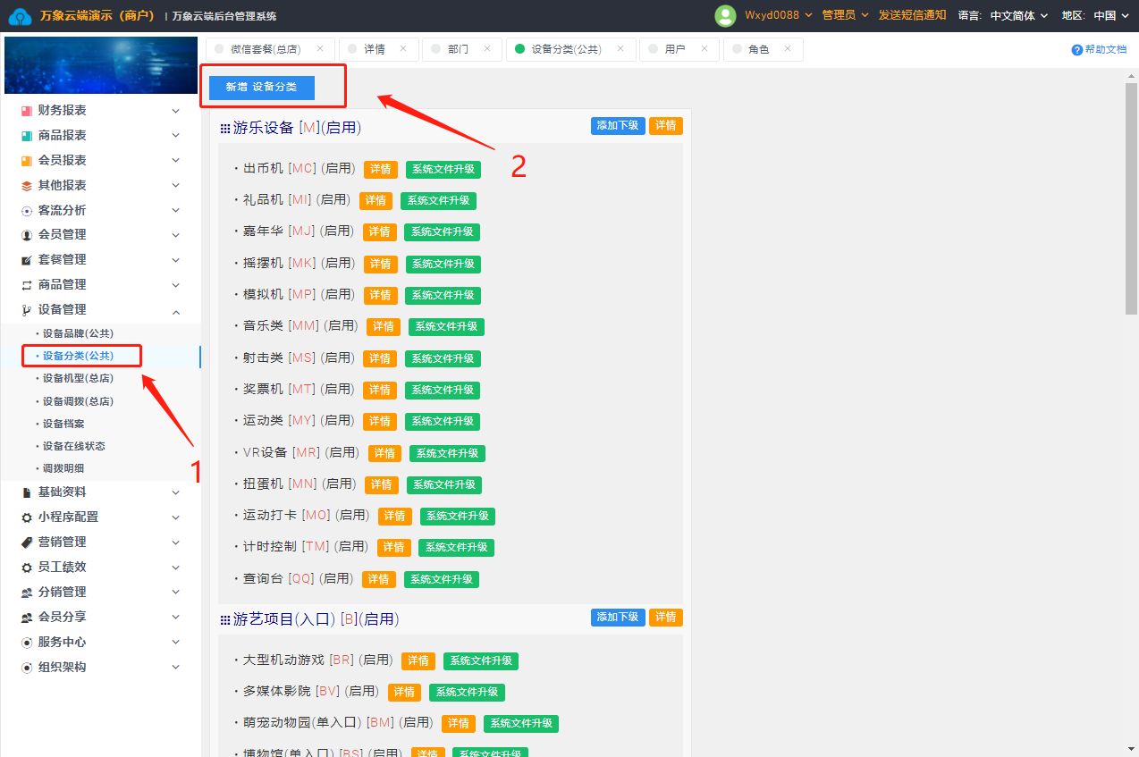Click the help document question icon
The width and height of the screenshot is (1139, 757).
[1077, 50]
